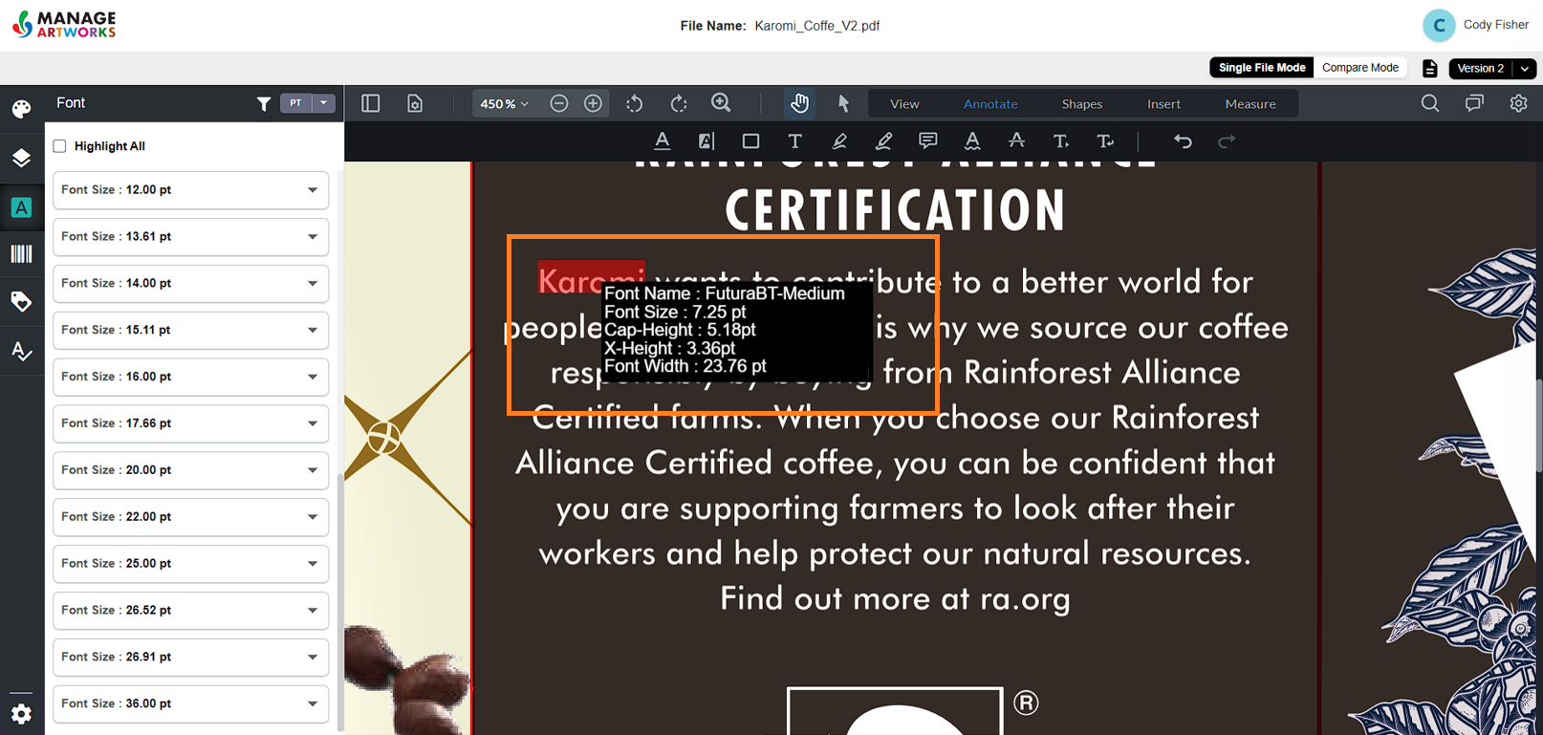The height and width of the screenshot is (735, 1543).
Task: Open the tags panel in sidebar
Action: pyautogui.click(x=21, y=302)
